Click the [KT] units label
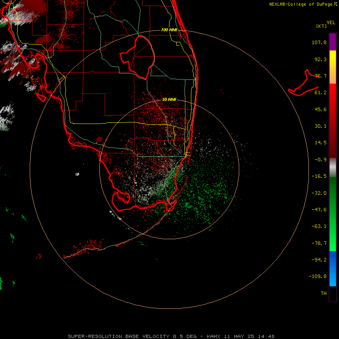The width and height of the screenshot is (339, 339). 322,26
